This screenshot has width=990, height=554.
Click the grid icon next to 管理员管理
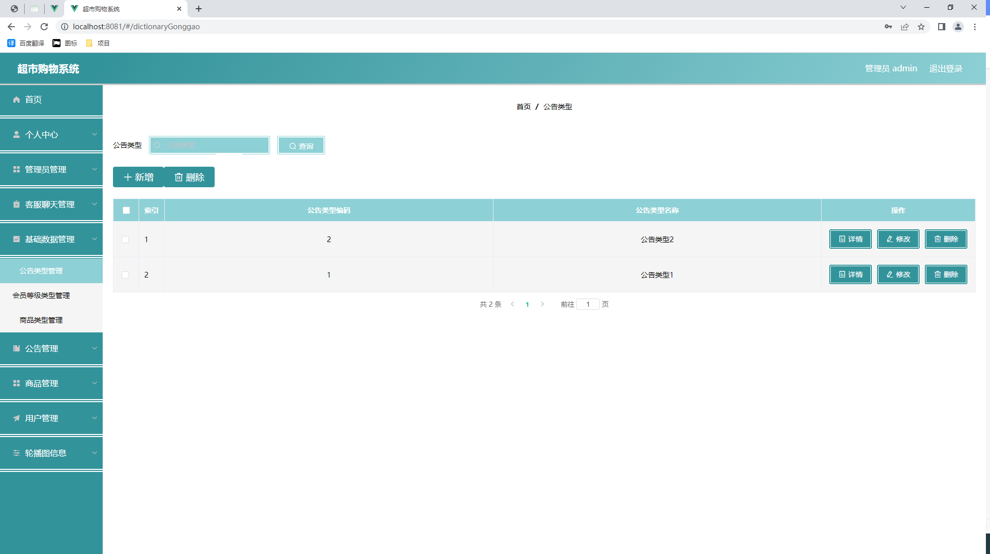[x=16, y=169]
